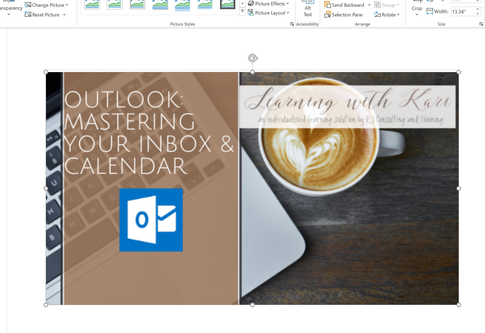Image resolution: width=485 pixels, height=333 pixels.
Task: Expand the full Picture Styles gallery
Action: [x=242, y=12]
